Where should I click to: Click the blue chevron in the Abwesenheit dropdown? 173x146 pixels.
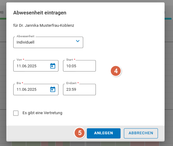pyautogui.click(x=78, y=41)
